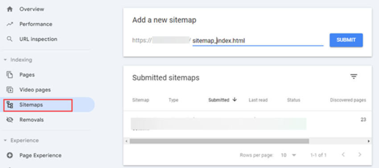Select the Sitemaps tree icon
Viewport: 379px width, 168px height.
pos(10,105)
